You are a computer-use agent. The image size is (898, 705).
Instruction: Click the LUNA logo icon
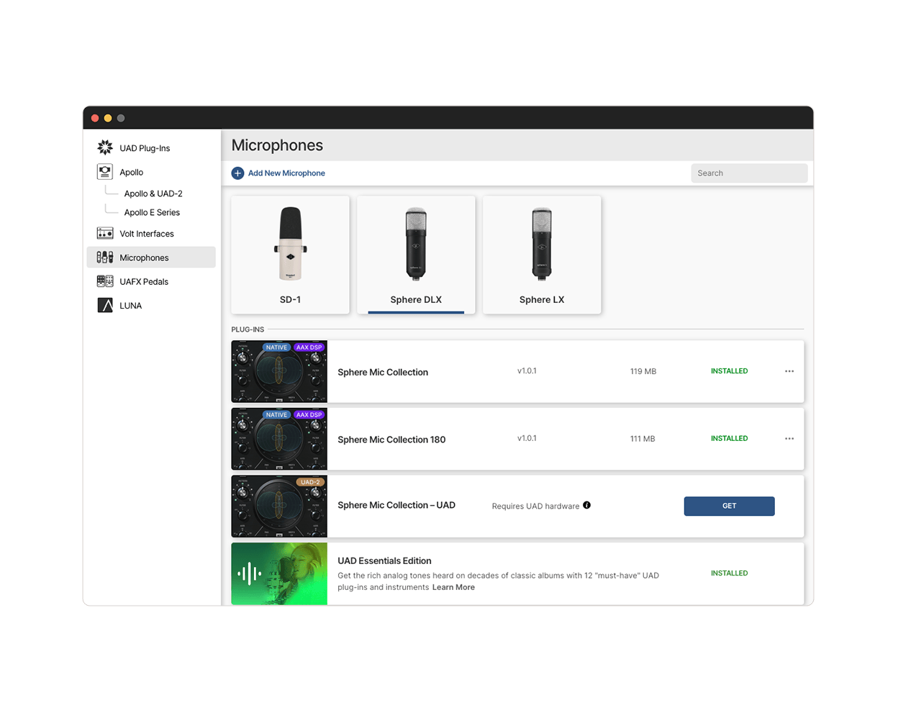tap(105, 305)
